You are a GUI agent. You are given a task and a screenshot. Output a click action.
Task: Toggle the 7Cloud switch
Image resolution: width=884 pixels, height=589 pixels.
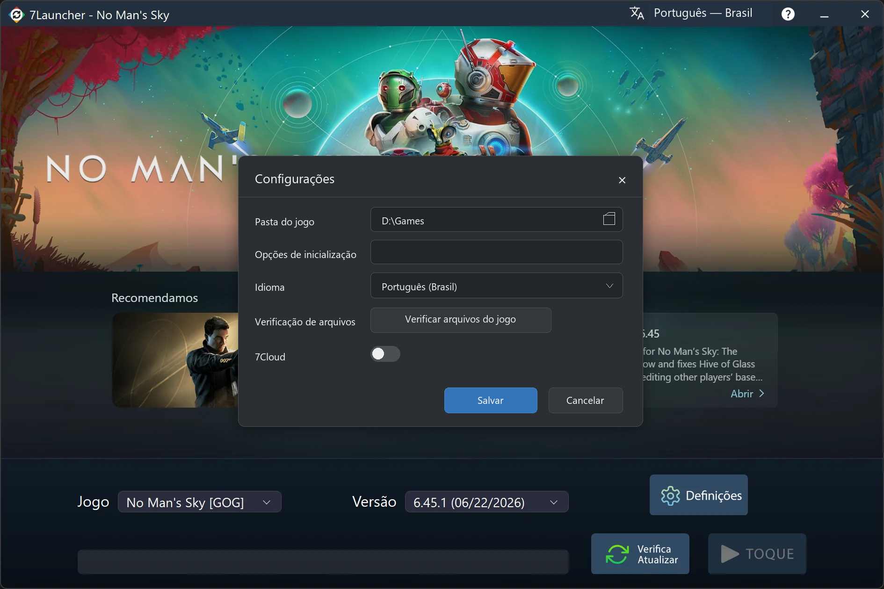click(385, 354)
